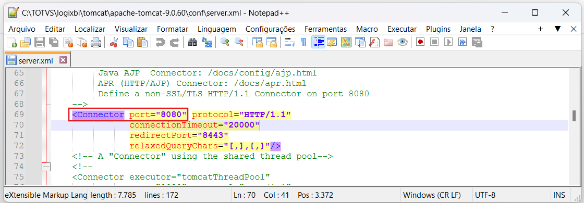Zoom in using the magnifier plus icon
584x203 pixels.
pyautogui.click(x=225, y=42)
